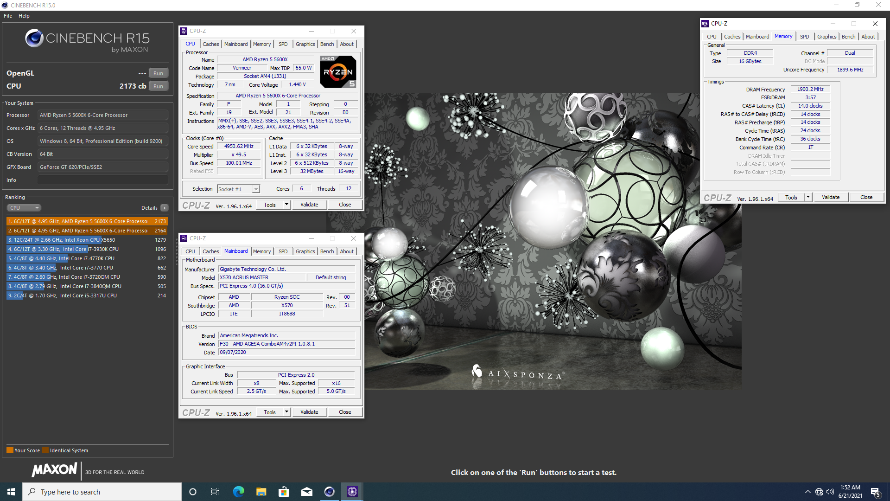
Task: Click CPU-Z window icon in Mainboard window
Action: (184, 238)
